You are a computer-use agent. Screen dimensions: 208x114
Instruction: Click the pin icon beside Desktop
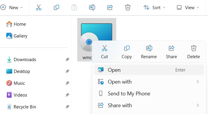pyautogui.click(x=67, y=71)
